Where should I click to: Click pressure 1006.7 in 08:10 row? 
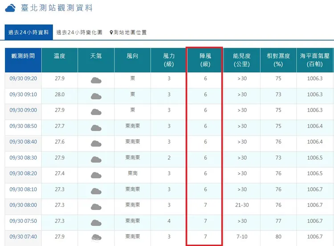pyautogui.click(x=315, y=189)
